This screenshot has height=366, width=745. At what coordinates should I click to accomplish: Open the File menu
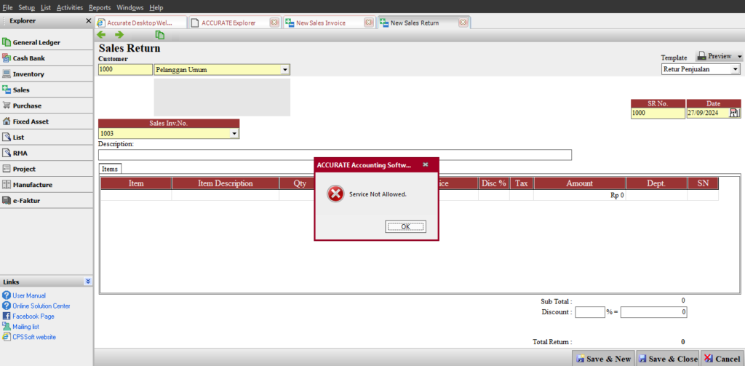7,7
